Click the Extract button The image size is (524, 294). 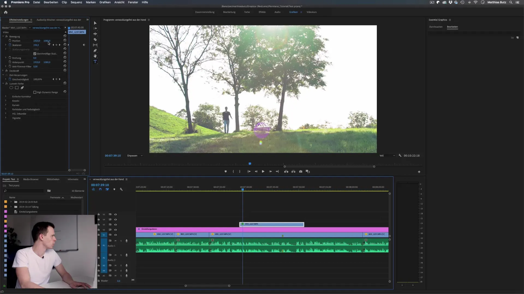point(293,171)
